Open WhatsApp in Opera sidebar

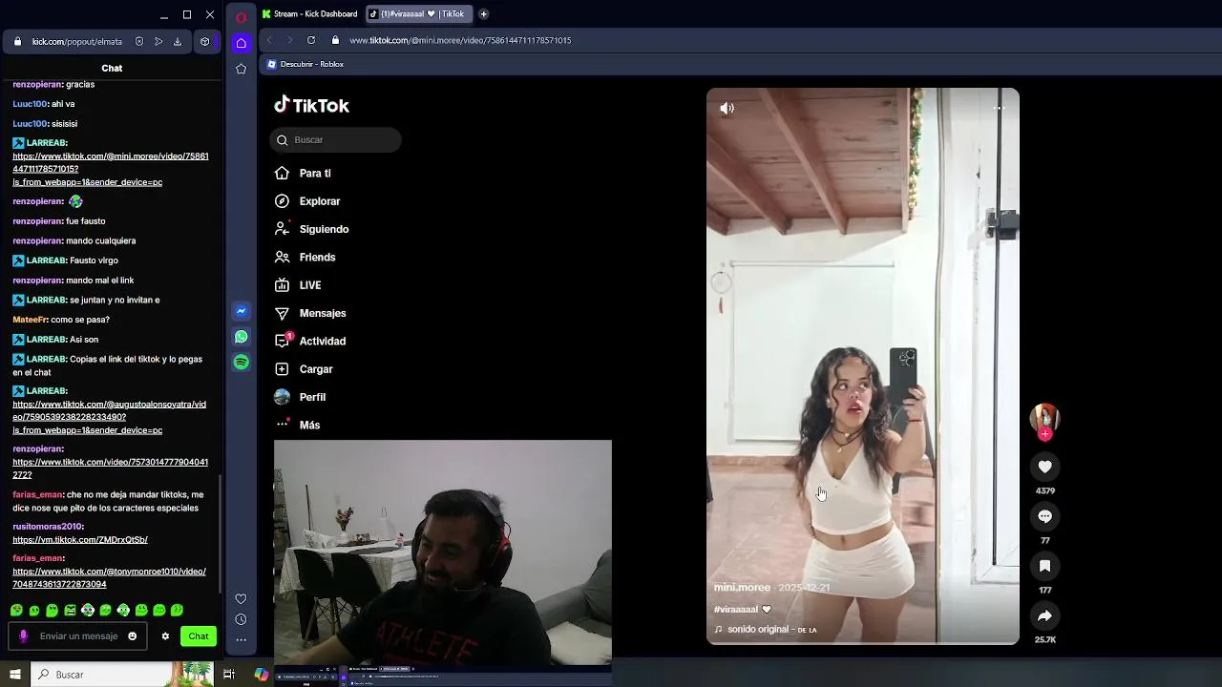coord(241,337)
